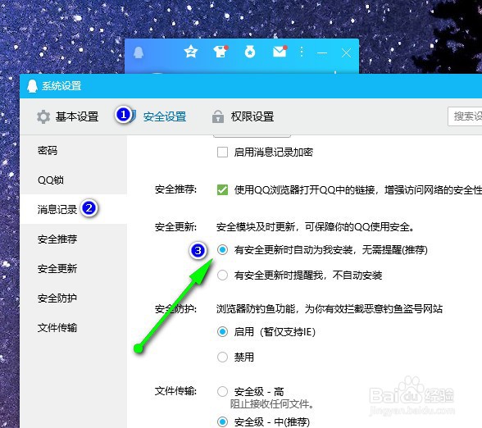Select 有安全更新时提醒我，不自动安装 radio option

222,275
